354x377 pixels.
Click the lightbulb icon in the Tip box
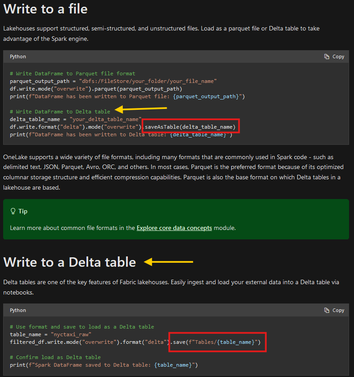coord(12,211)
